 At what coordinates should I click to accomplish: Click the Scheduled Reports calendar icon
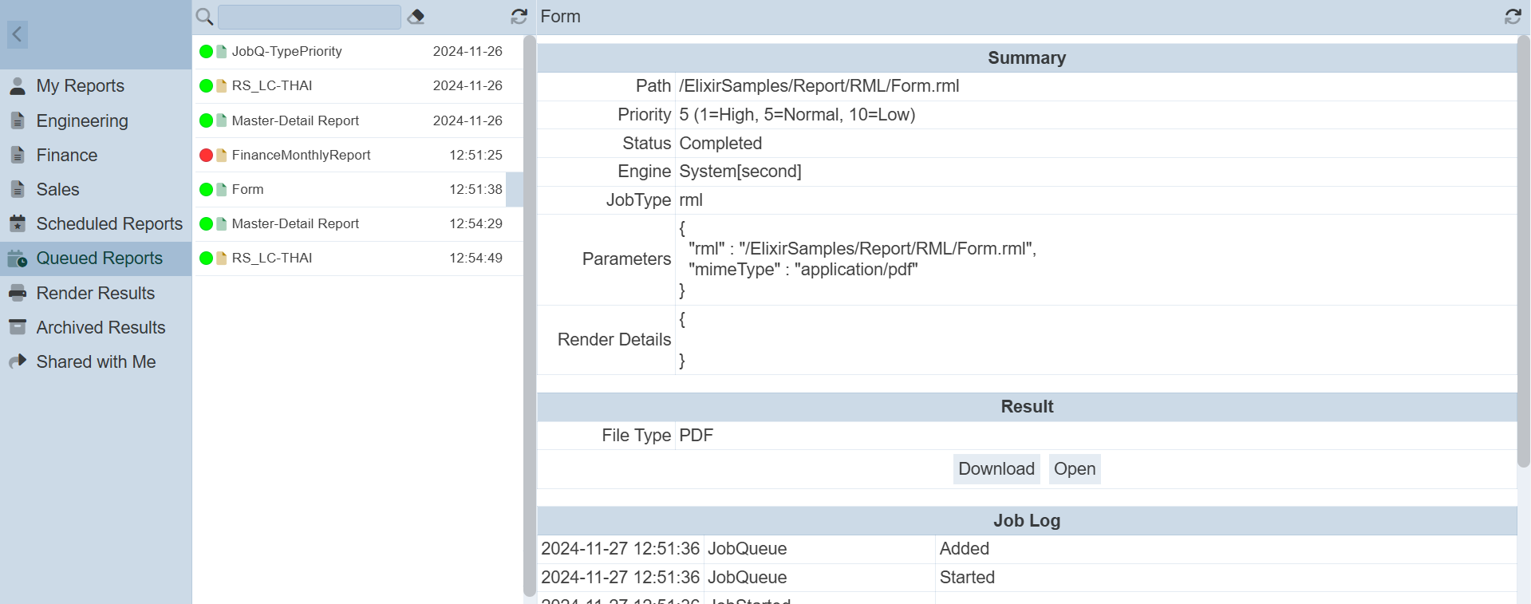pos(18,223)
